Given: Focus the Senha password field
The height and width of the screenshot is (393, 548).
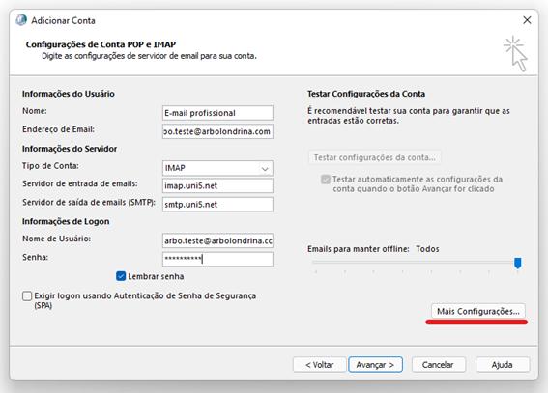Looking at the screenshot, I should (x=217, y=259).
